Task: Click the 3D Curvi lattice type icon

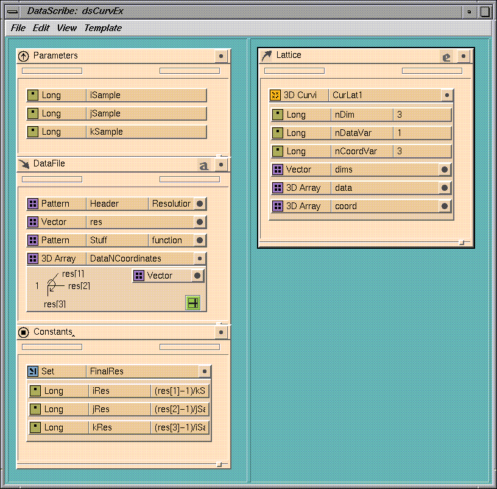Action: click(276, 95)
